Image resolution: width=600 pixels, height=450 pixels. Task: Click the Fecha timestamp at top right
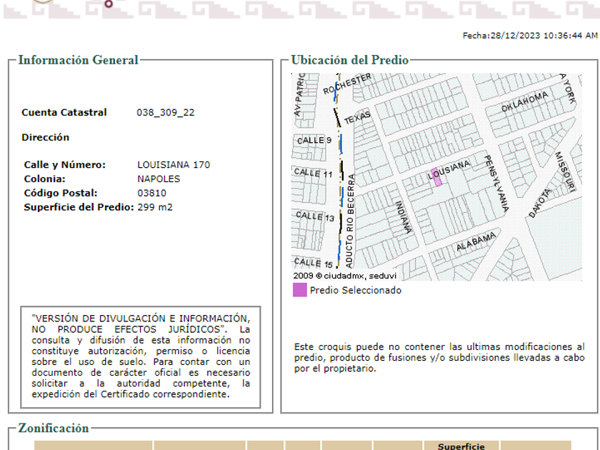(529, 35)
